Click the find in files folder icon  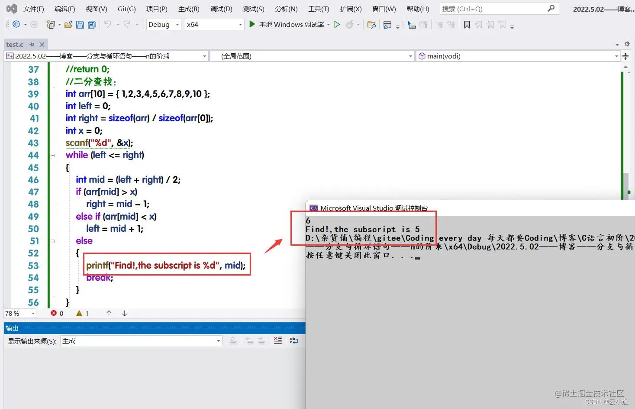click(371, 25)
